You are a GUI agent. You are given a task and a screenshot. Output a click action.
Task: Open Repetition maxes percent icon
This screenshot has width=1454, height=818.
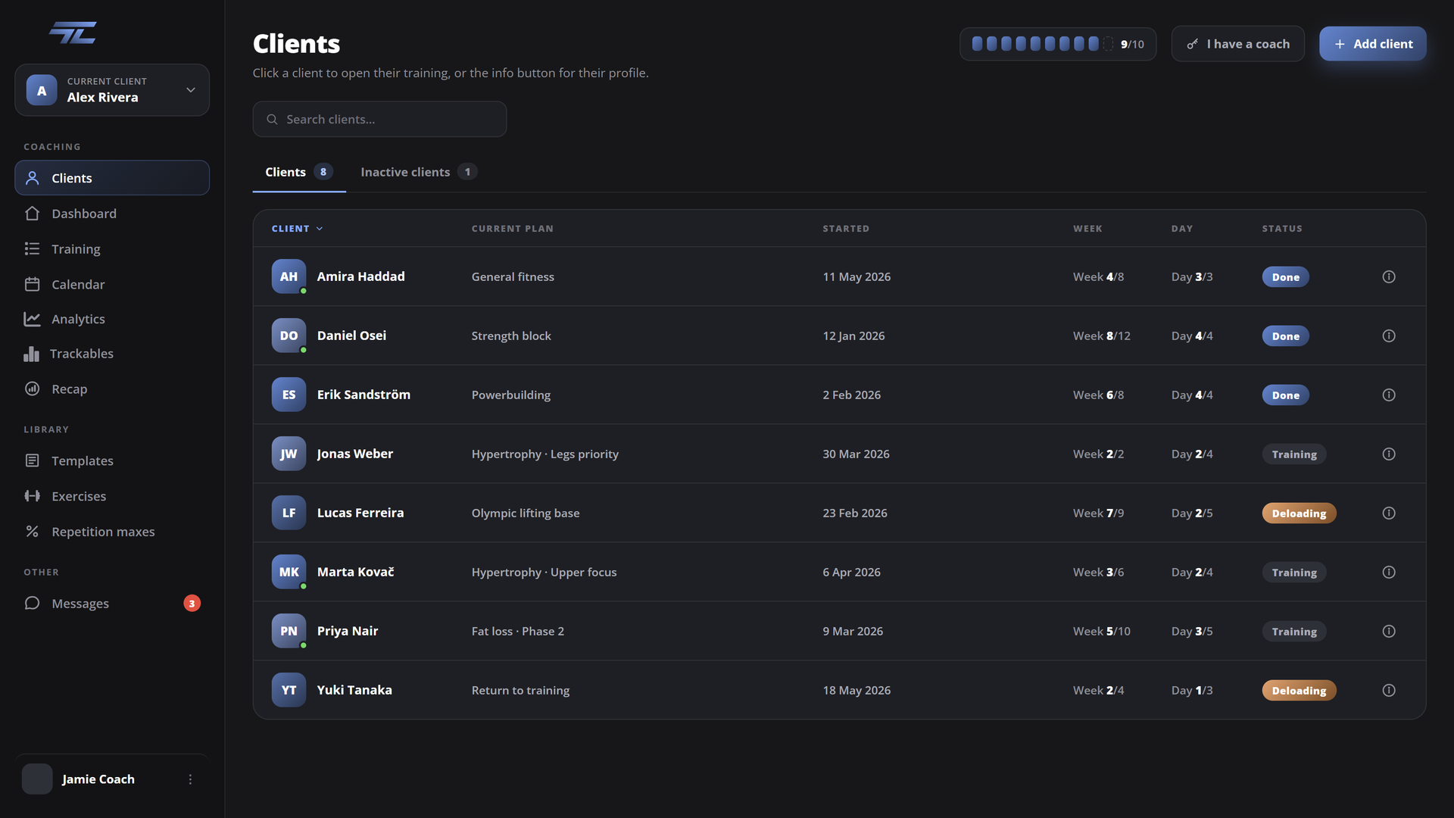click(32, 532)
